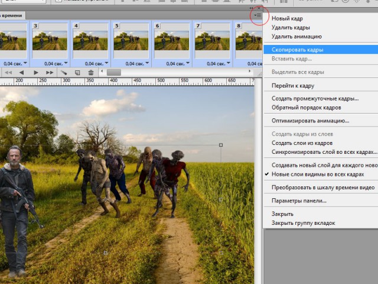Duplicate selected frames with the page icon

click(77, 72)
